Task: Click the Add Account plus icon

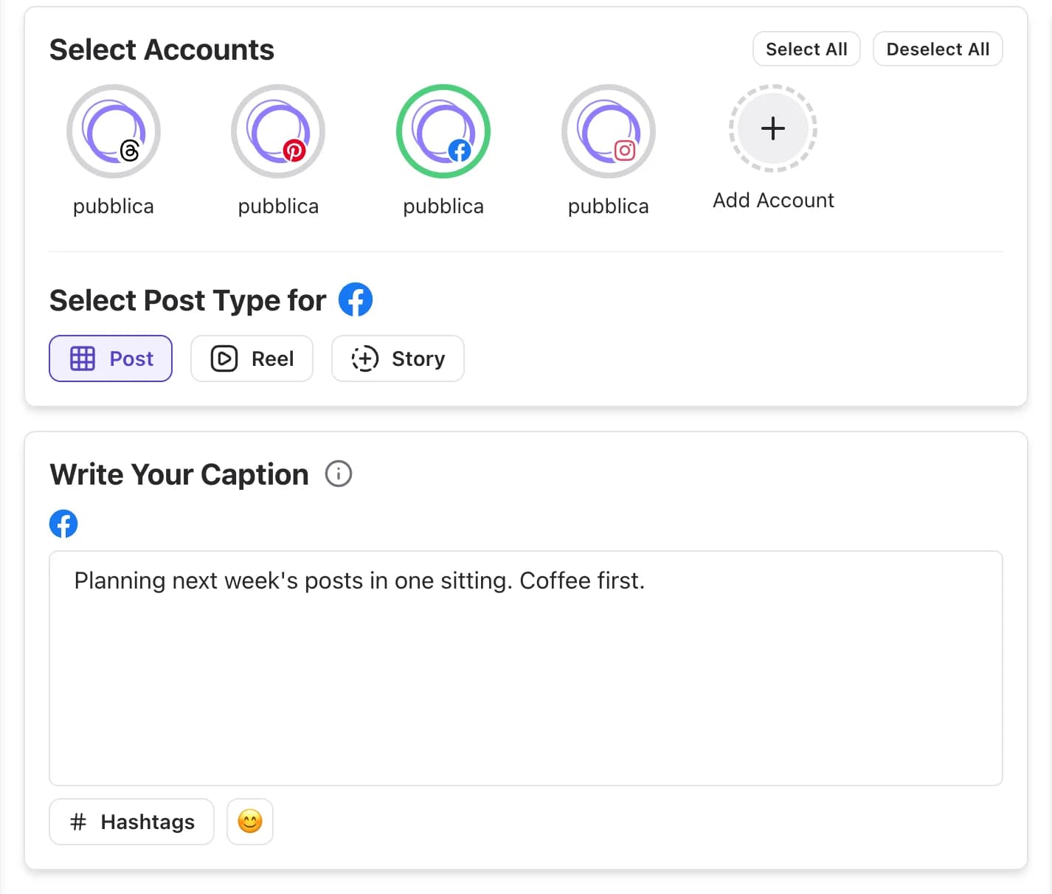Action: 773,128
